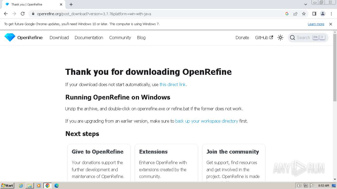Toggle the site dark/light mode
The height and width of the screenshot is (189, 337).
tap(280, 38)
